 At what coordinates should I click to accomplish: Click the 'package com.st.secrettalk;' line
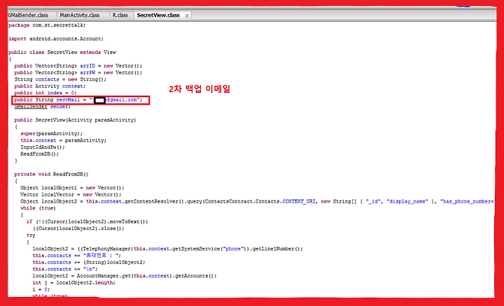(47, 25)
